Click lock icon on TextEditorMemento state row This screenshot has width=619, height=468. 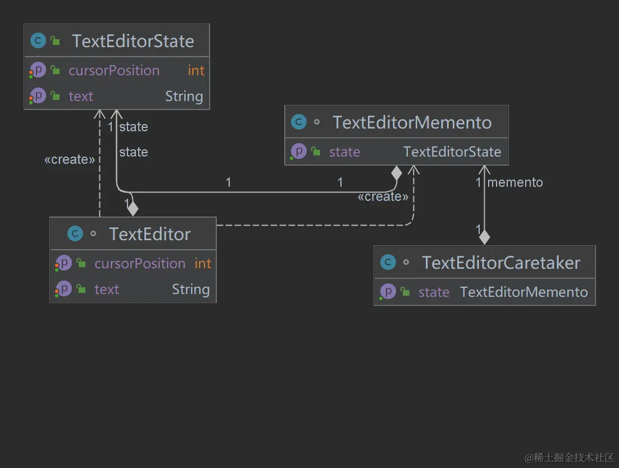pos(316,151)
